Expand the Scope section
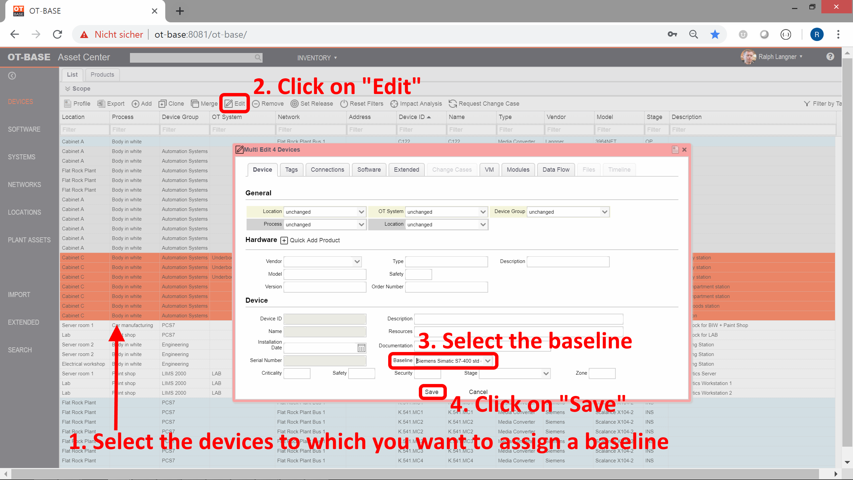Screen dimensions: 853x480 [x=78, y=89]
